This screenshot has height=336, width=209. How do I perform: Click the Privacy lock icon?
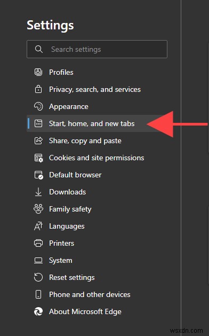[38, 89]
